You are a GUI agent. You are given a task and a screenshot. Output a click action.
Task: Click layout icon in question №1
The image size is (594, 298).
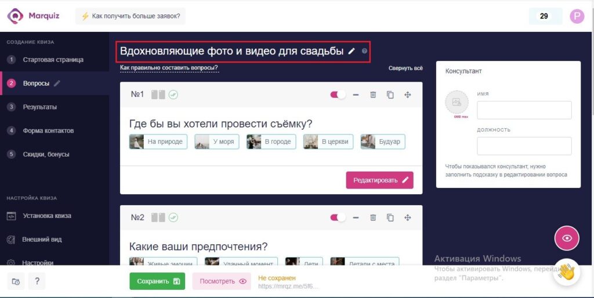[x=158, y=95]
